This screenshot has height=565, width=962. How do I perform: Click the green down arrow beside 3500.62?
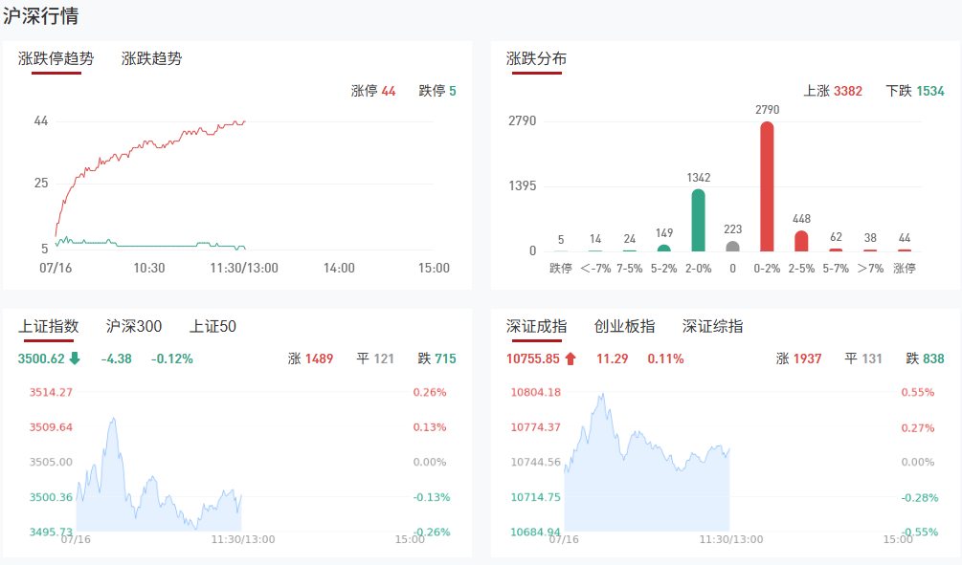point(75,359)
